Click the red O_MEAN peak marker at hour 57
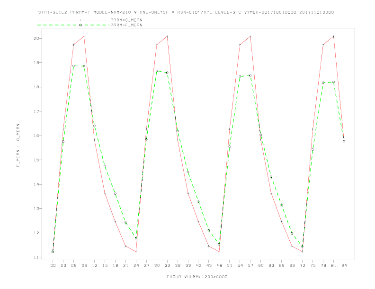375x289 pixels. [x=250, y=36]
